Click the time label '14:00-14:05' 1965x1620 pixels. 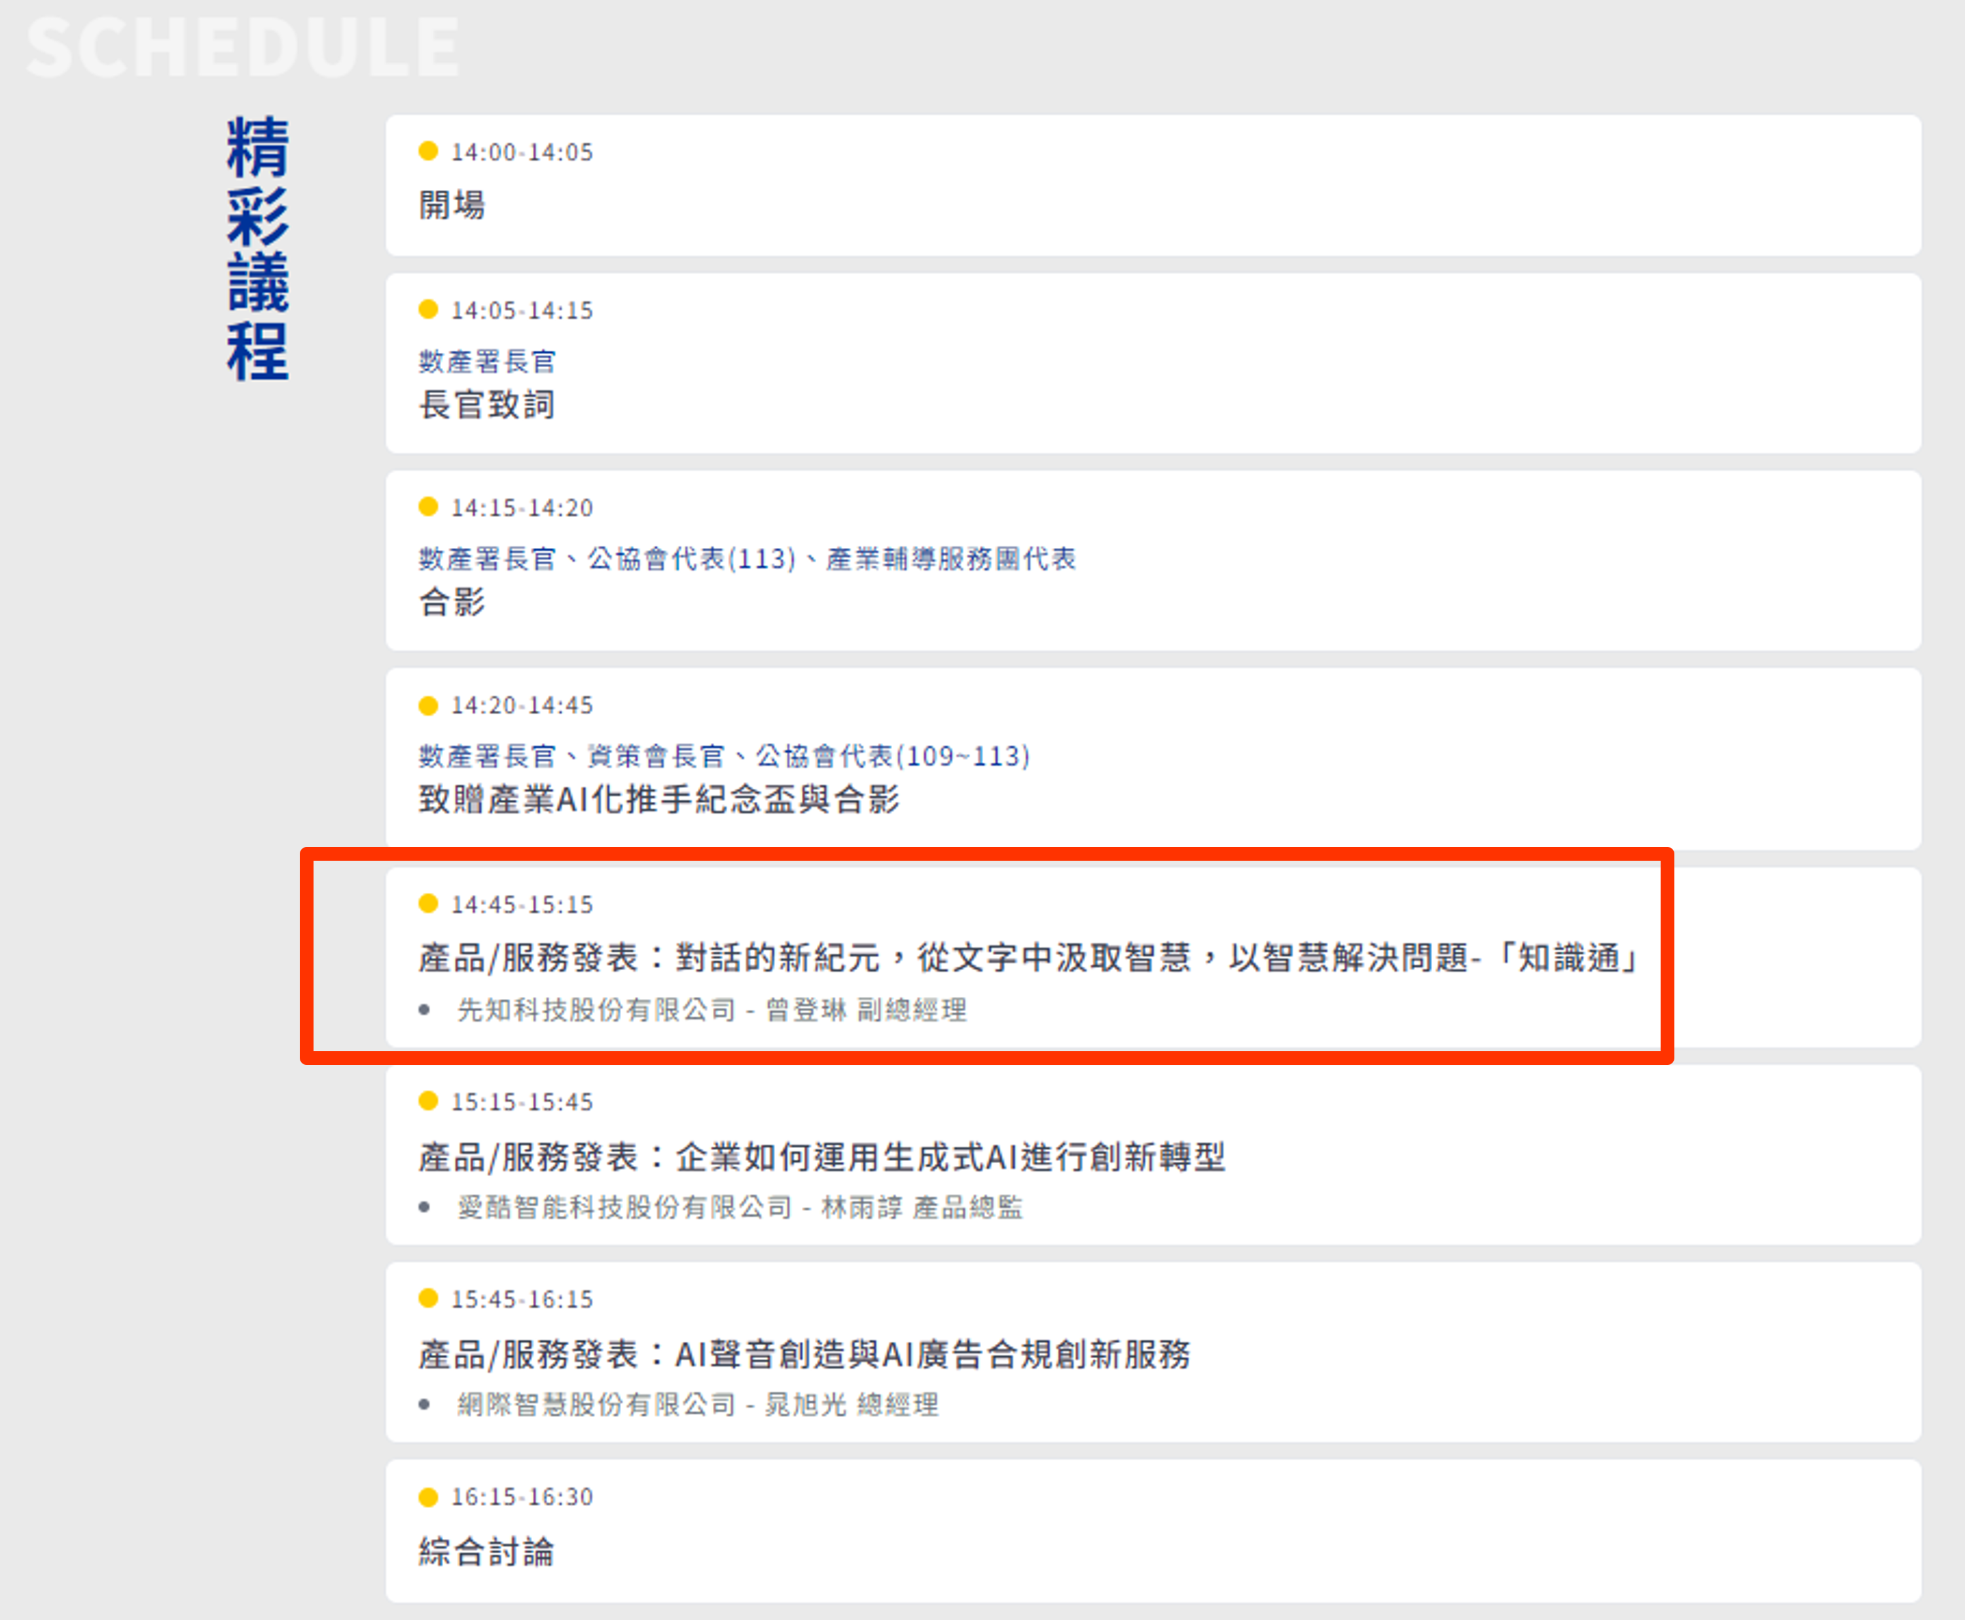coord(522,152)
